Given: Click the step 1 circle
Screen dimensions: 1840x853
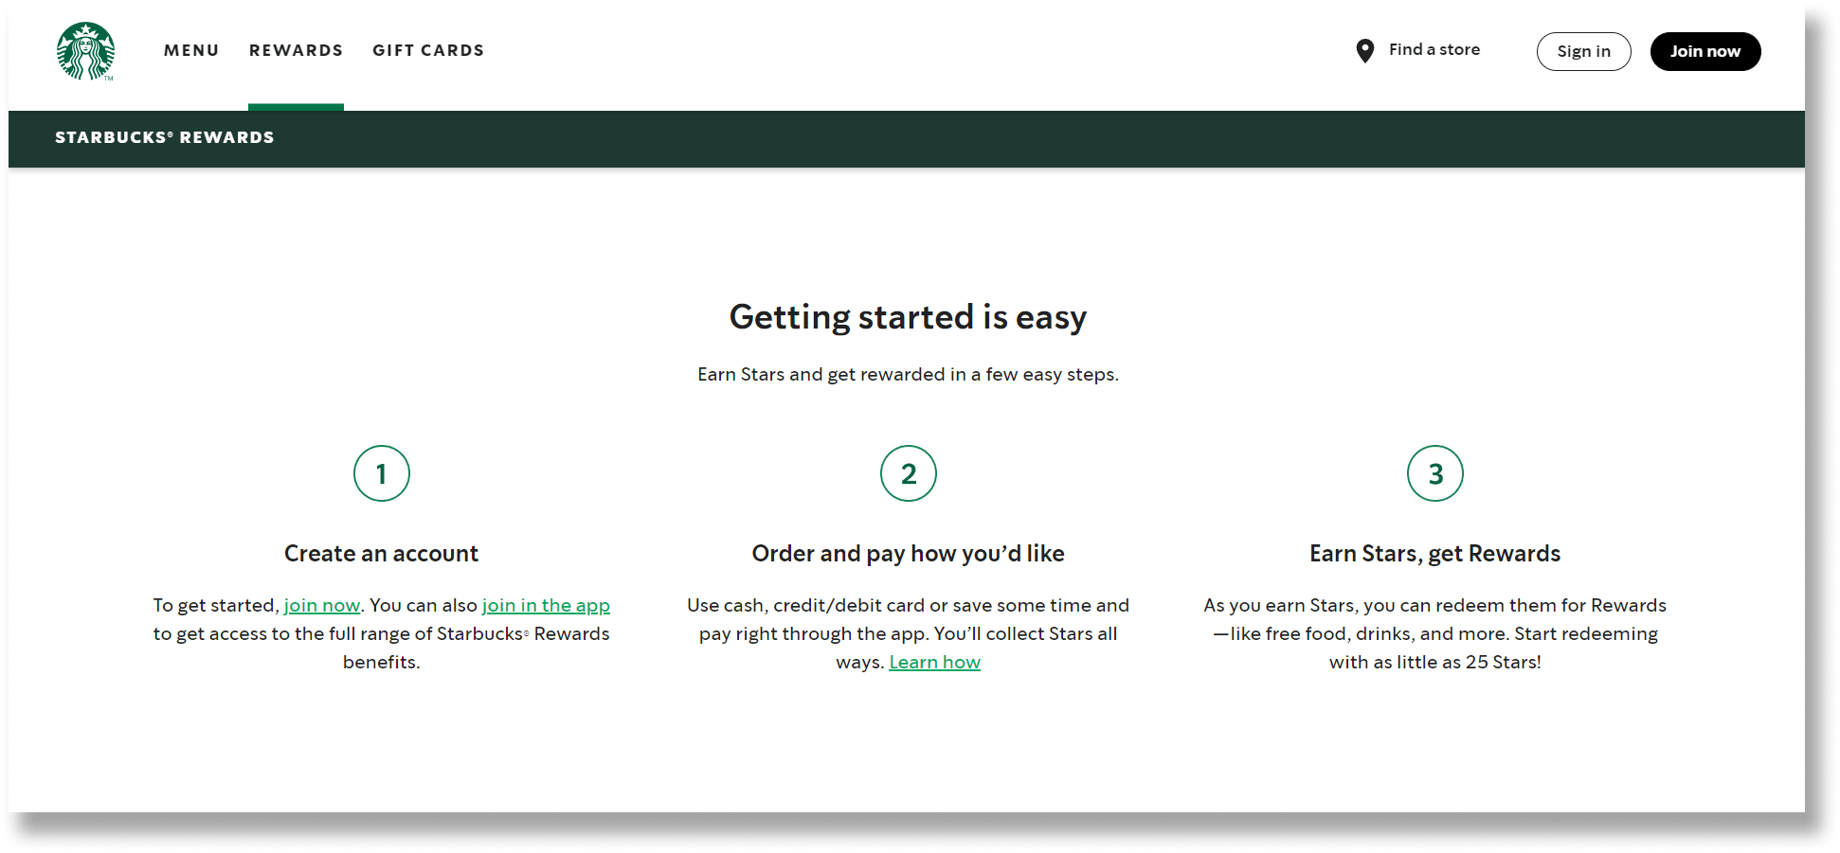Looking at the screenshot, I should click(381, 473).
